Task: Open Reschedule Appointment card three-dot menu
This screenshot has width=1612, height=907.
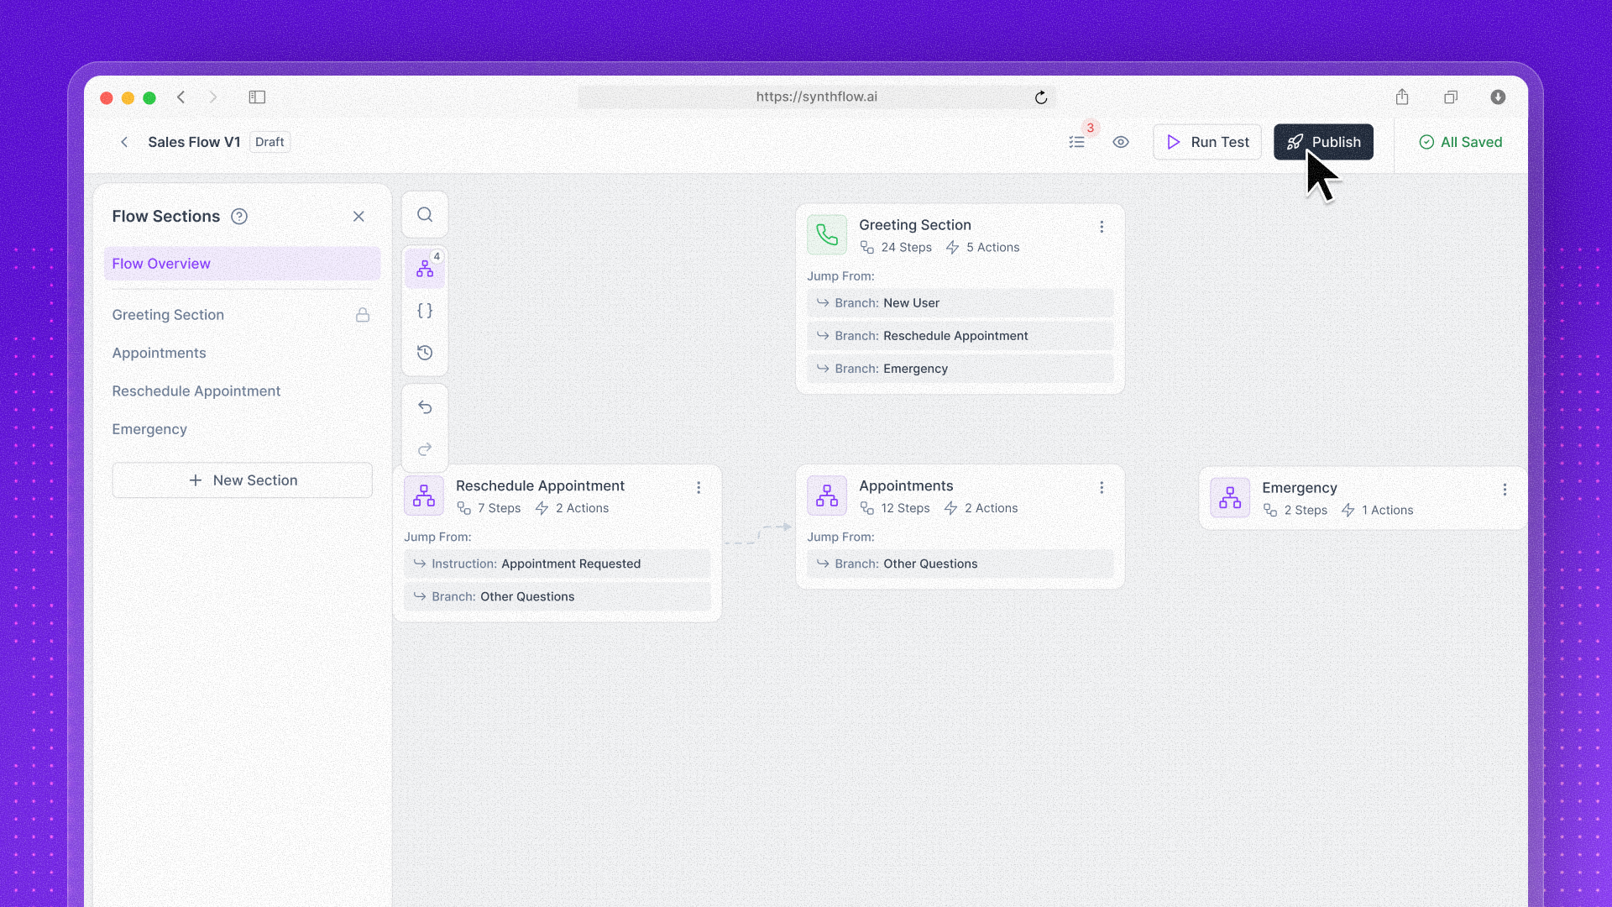Action: [699, 488]
